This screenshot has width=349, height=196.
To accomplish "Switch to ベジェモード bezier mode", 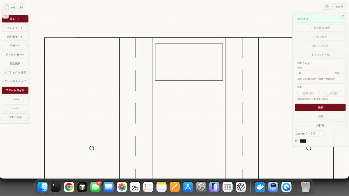I will (x=15, y=28).
